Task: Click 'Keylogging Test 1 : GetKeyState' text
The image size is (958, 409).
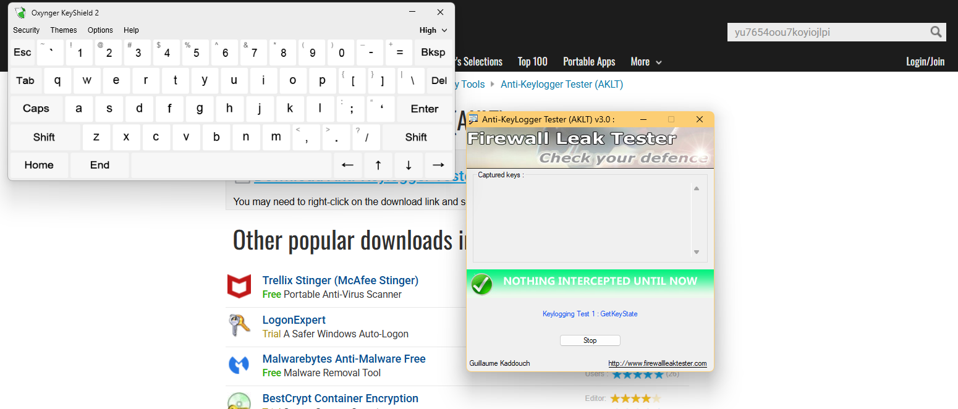Action: click(590, 314)
